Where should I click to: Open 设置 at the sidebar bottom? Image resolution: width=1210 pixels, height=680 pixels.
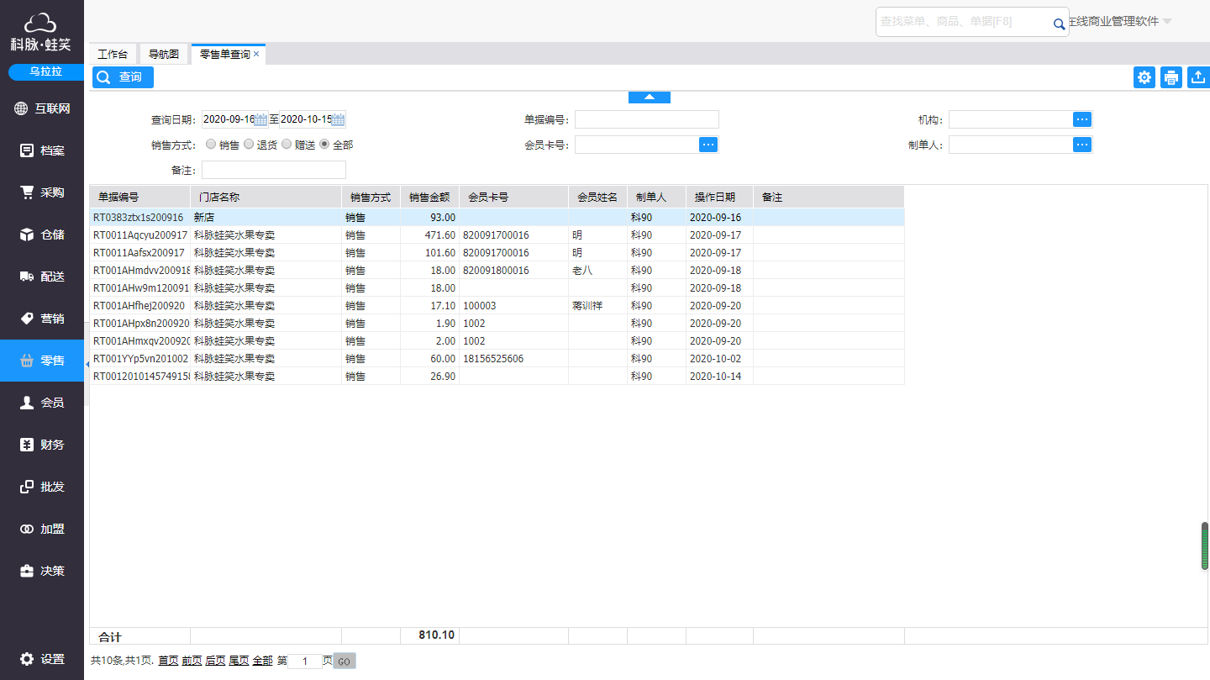point(42,659)
